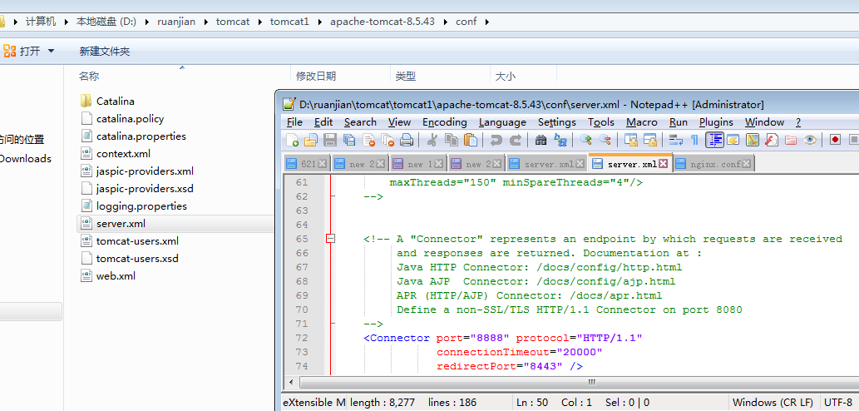Print the document using the printer icon
This screenshot has width=859, height=411.
tap(407, 140)
